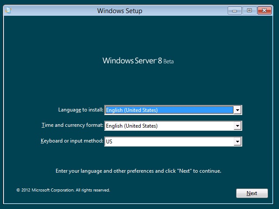
Task: Click the Windows Server 8 logo text
Action: (132, 61)
